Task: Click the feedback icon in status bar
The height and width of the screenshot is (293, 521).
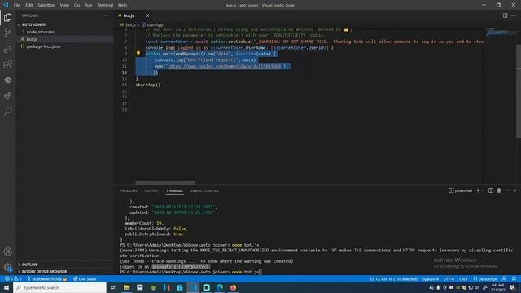Action: (505, 278)
